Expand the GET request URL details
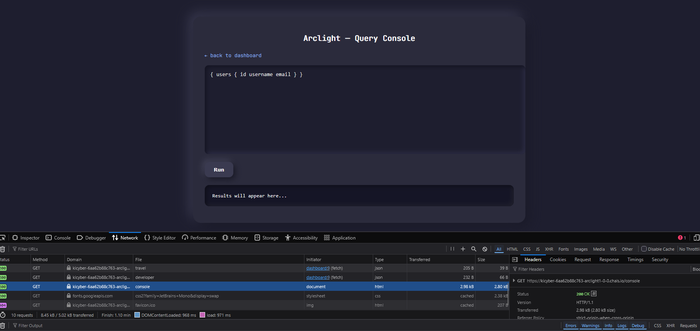The width and height of the screenshot is (700, 331). [x=514, y=281]
